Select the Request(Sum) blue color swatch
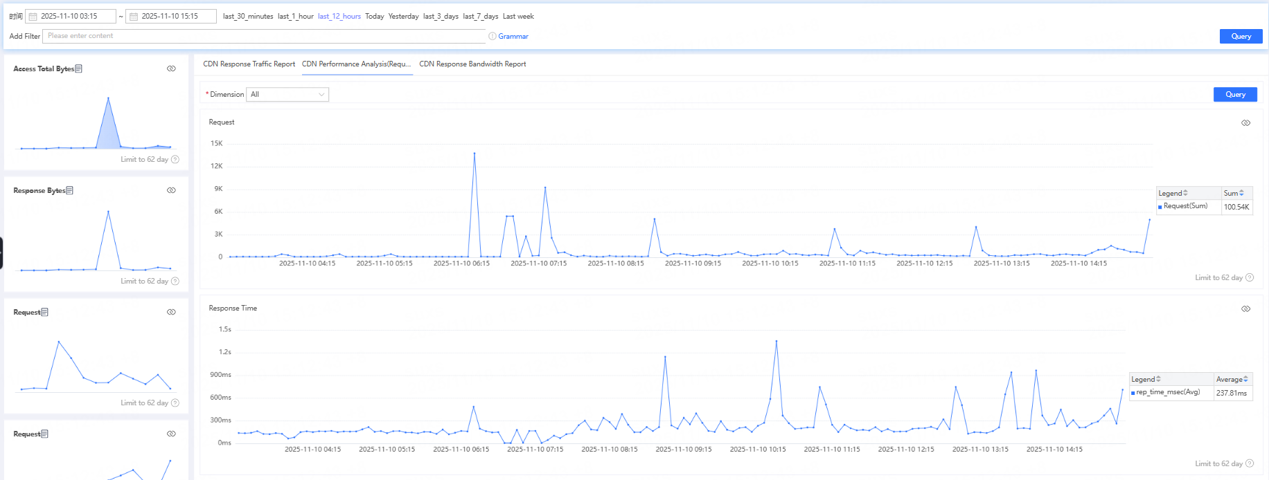1269x480 pixels. 1160,207
